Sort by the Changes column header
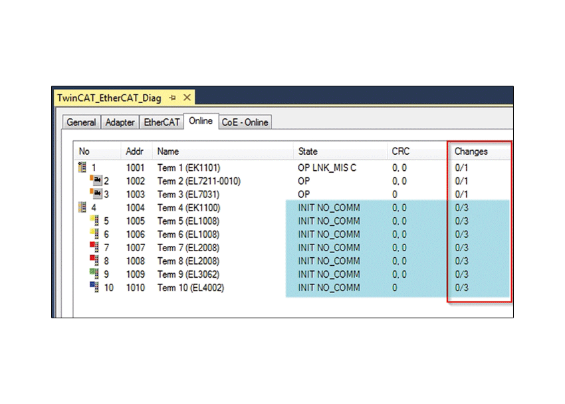 (x=480, y=151)
